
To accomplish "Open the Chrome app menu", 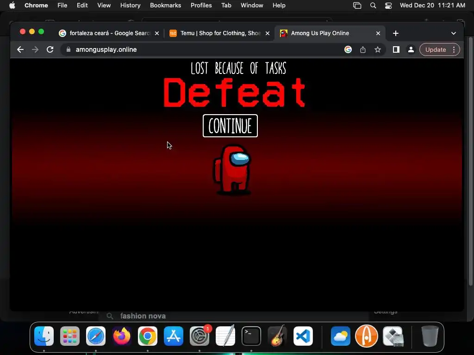I will pos(36,6).
